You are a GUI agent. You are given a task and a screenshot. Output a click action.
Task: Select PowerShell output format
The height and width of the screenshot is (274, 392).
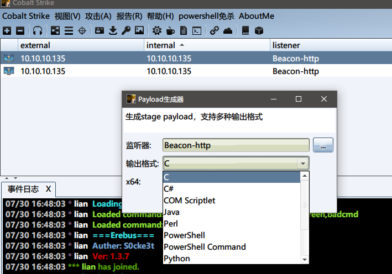pos(232,235)
